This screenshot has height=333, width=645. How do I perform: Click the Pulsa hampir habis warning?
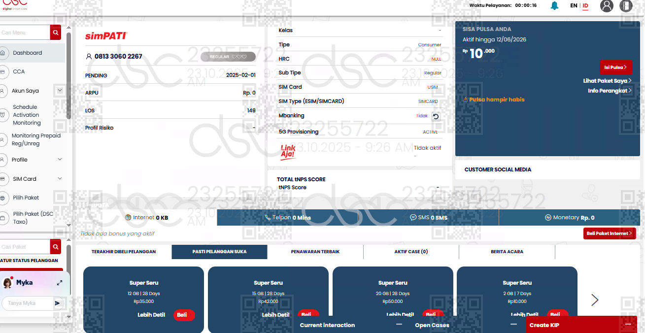(494, 100)
